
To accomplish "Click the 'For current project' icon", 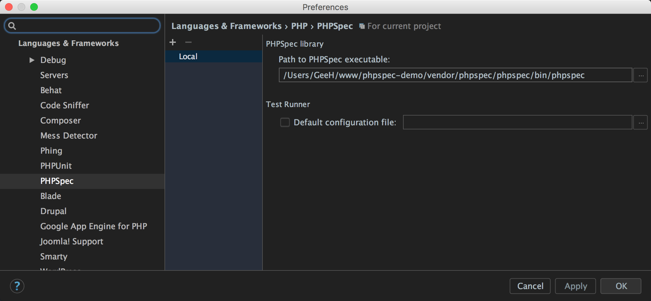I will 362,26.
